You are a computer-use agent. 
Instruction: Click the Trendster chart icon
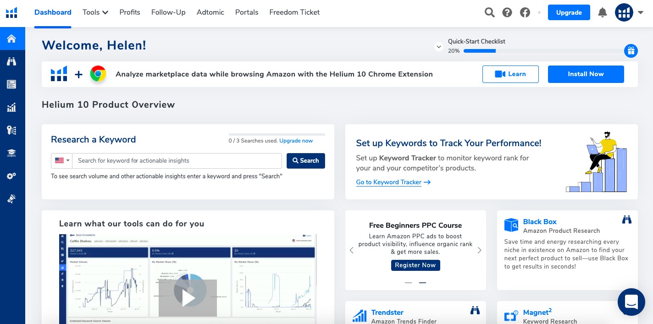360,316
